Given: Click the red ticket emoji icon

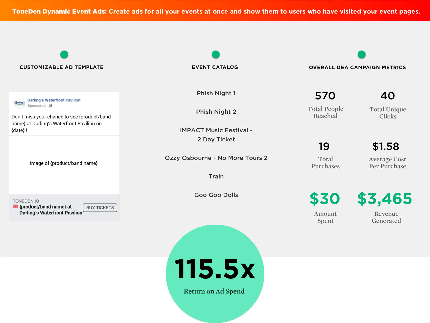Looking at the screenshot, I should click(x=16, y=207).
